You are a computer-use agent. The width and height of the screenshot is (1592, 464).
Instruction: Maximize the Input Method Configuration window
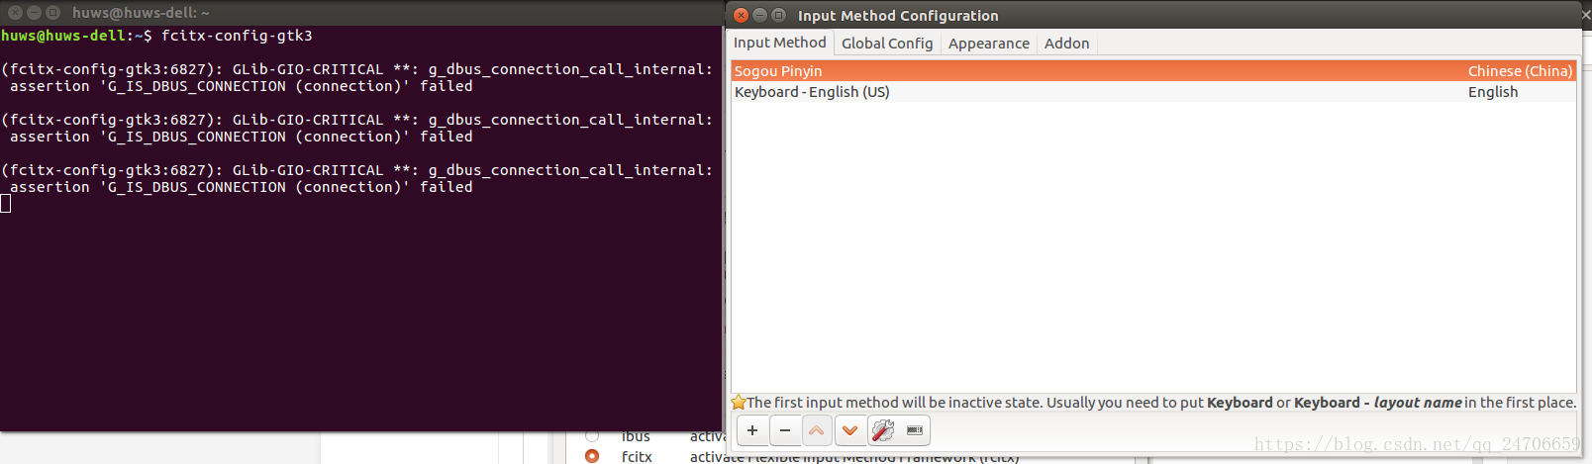point(778,15)
